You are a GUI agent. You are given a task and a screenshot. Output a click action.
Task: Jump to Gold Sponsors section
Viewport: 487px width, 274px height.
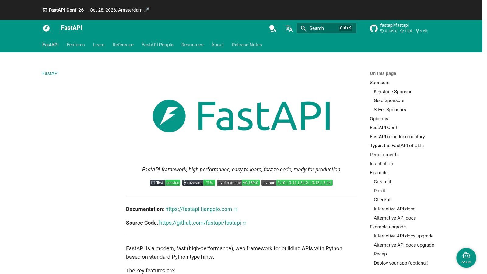pos(389,100)
